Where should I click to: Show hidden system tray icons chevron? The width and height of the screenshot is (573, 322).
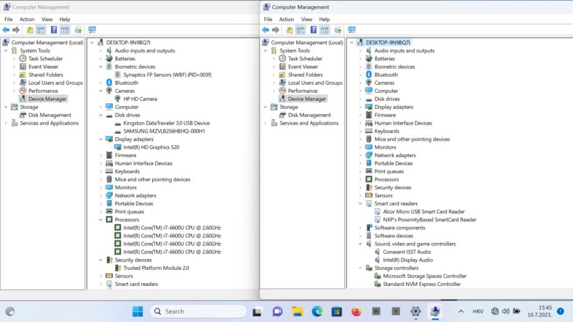[461, 311]
